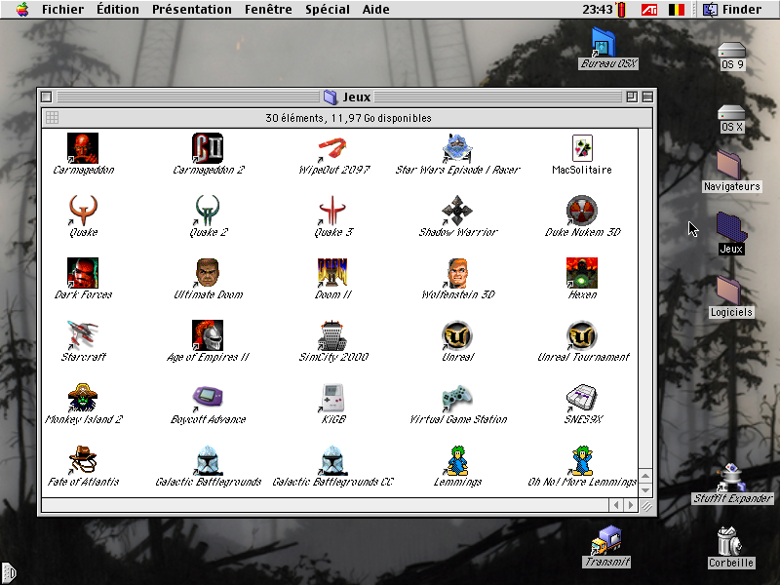This screenshot has width=780, height=585.
Task: Select the Transmit truck icon
Action: pyautogui.click(x=606, y=540)
